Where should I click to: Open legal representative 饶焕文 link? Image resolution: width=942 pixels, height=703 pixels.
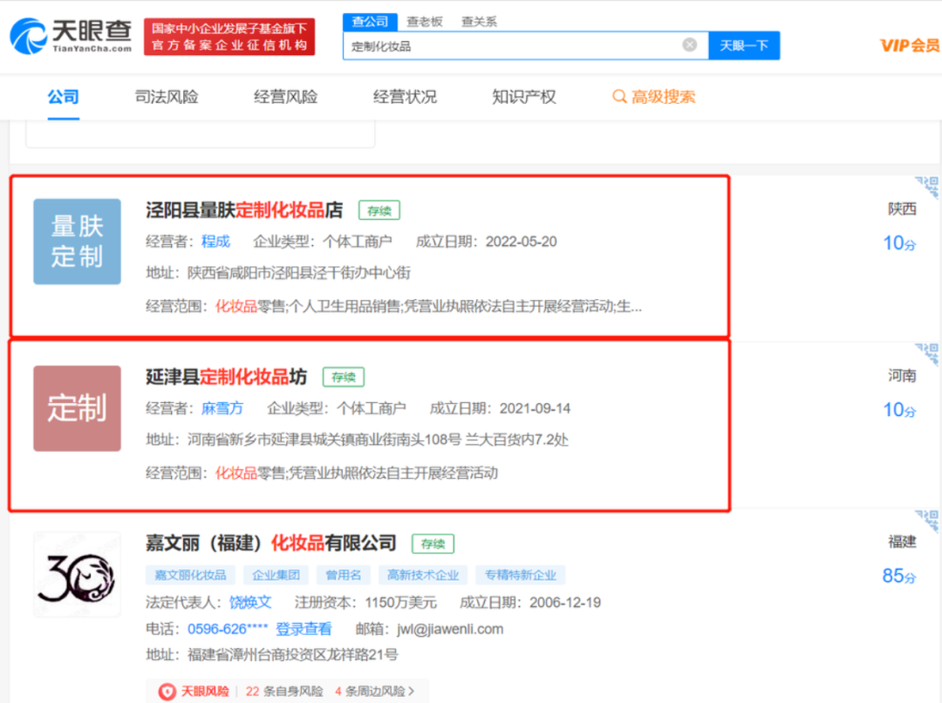coord(250,603)
